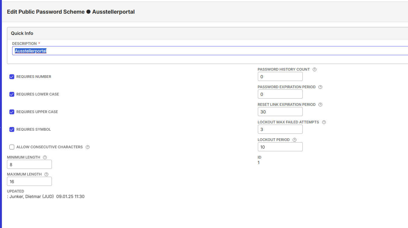The image size is (408, 228).
Task: Toggle the Requires Lower Case checkbox
Action: [x=12, y=94]
